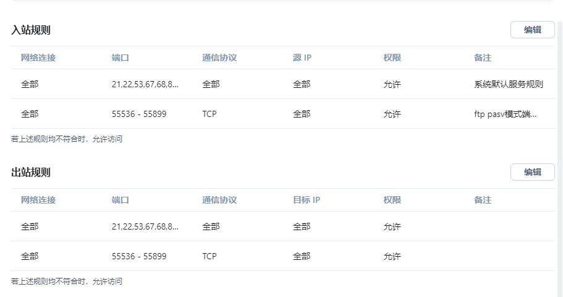563x297 pixels.
Task: Click TCP protocol cell in outbound rules
Action: pos(210,256)
